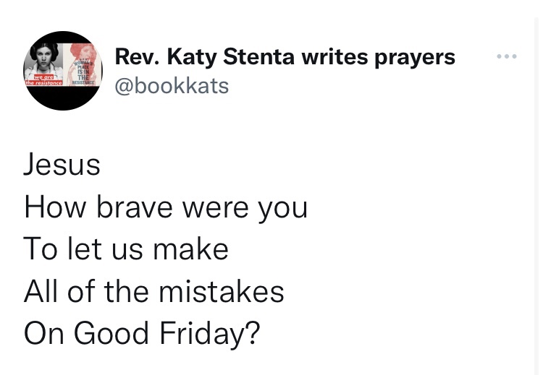Click the word "brave" in the tweet
The width and height of the screenshot is (543, 375).
point(136,208)
